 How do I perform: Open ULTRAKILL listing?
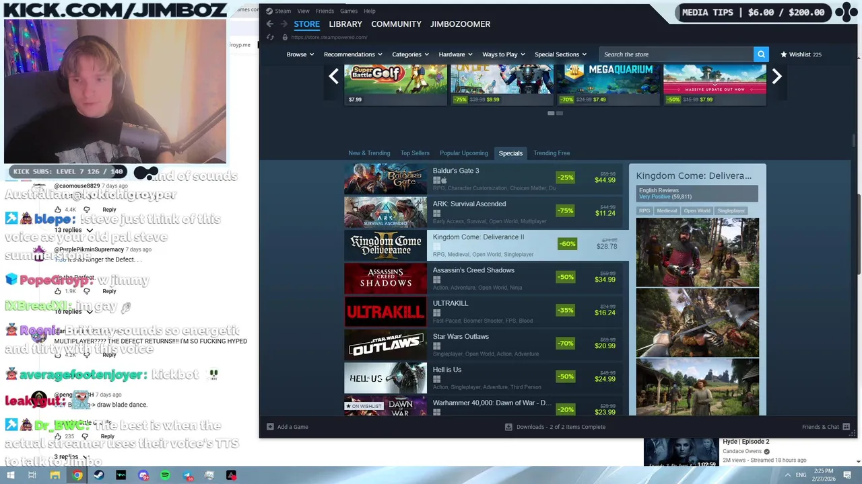(x=482, y=311)
